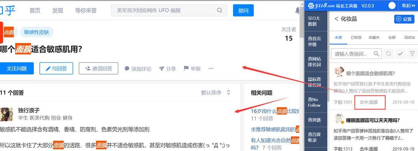The width and height of the screenshot is (418, 151).
Task: Switch to the 已标签 tab
Action: click(356, 37)
